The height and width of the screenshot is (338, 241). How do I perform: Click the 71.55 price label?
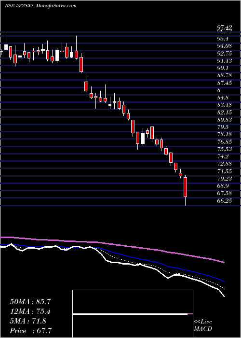225,171
